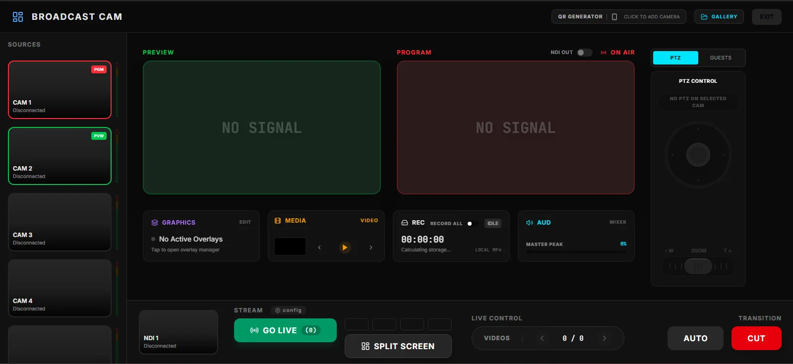Screen dimensions: 793x364
Task: Click the Video label in Media panel
Action: click(369, 221)
